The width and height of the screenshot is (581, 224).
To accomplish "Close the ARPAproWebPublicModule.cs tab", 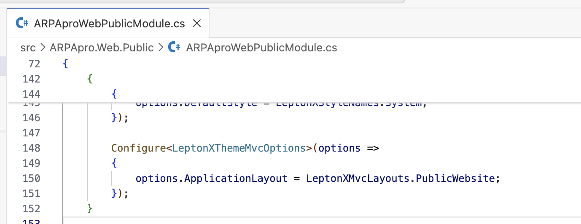I will (x=196, y=24).
